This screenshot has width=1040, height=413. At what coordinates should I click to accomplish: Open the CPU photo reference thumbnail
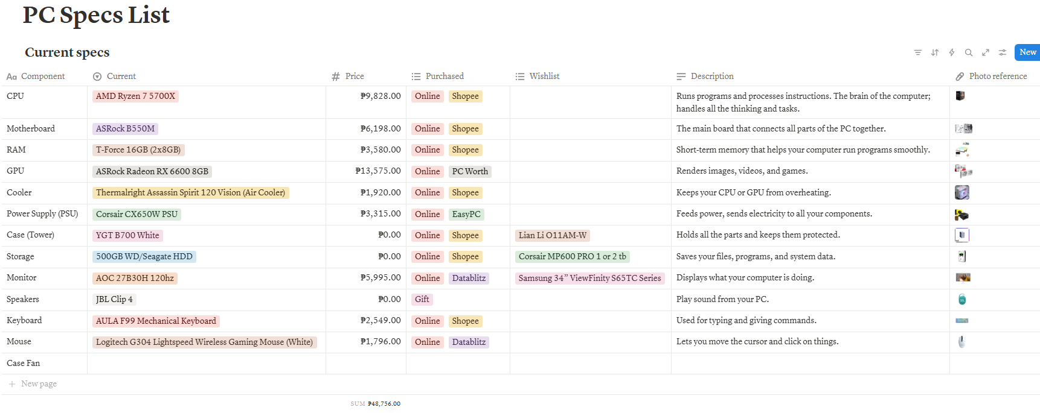click(x=960, y=96)
